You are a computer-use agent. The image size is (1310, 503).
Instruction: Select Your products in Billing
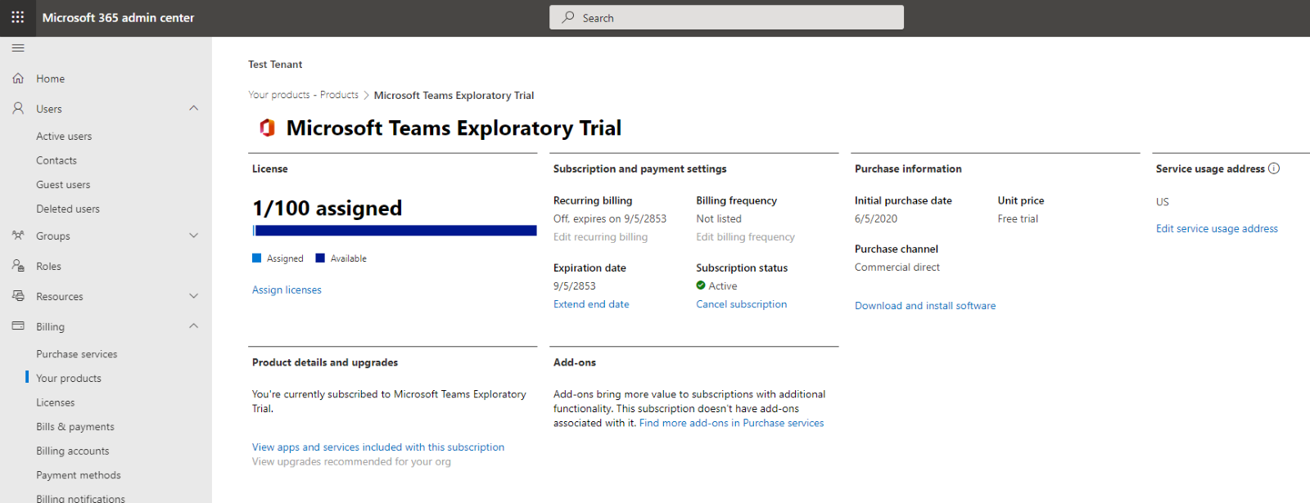pyautogui.click(x=69, y=379)
